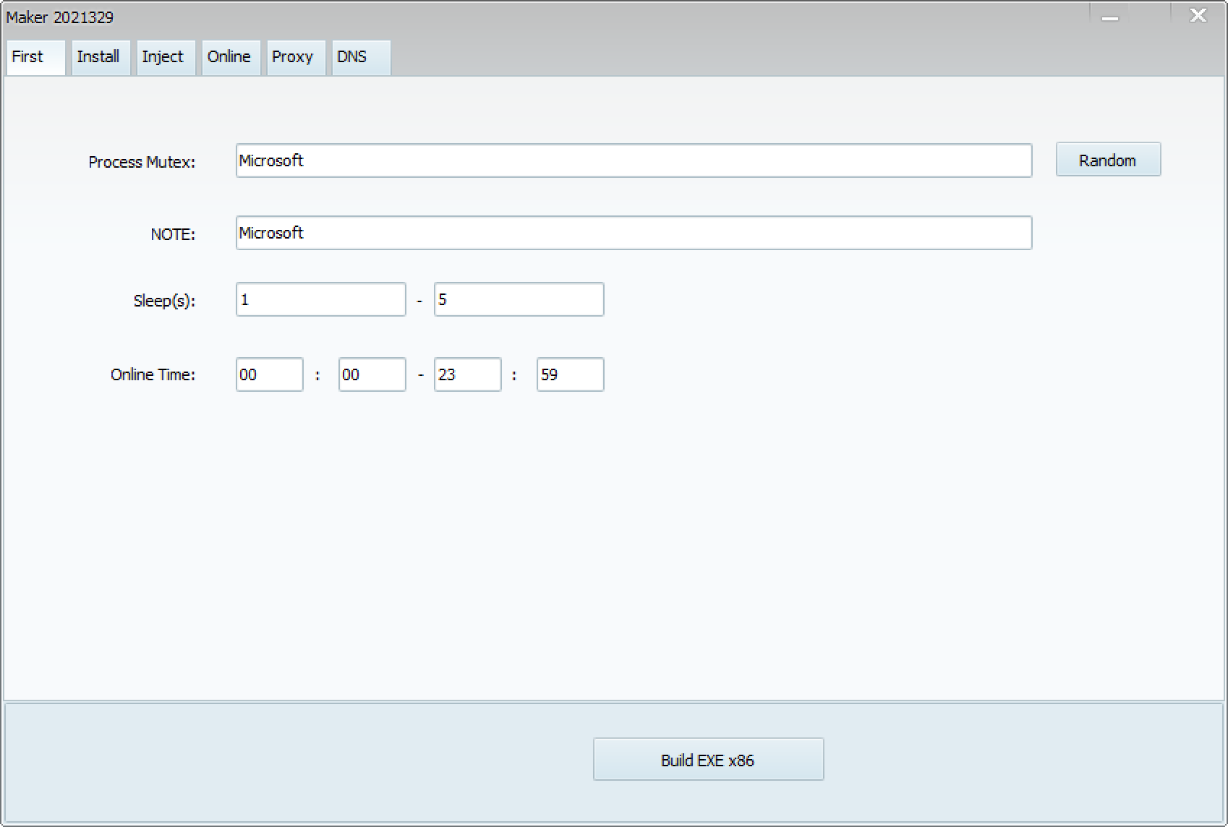Select the Sleep maximum field showing 5

tap(519, 299)
